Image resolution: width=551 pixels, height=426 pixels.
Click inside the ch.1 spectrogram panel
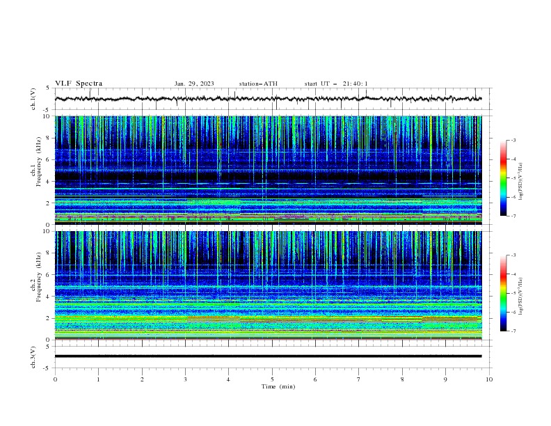[268, 170]
